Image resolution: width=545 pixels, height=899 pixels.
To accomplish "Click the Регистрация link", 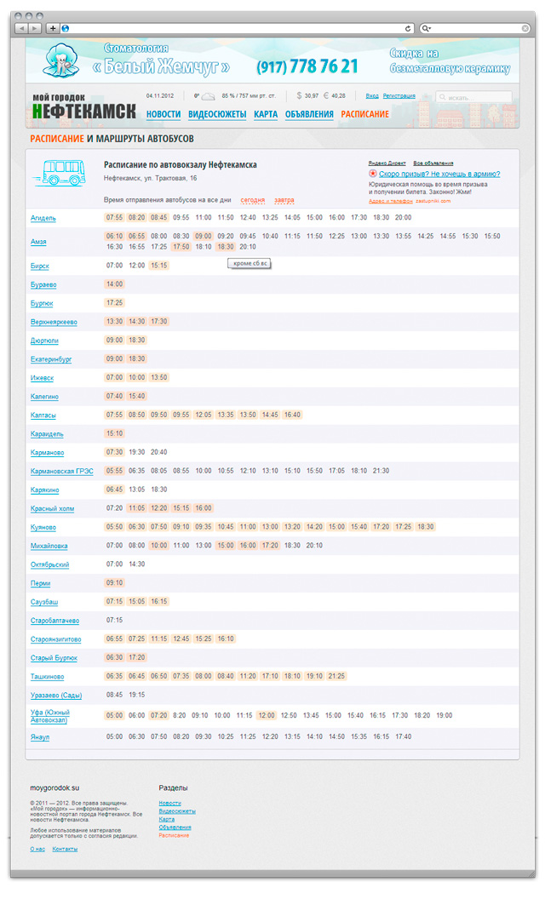I will point(399,96).
